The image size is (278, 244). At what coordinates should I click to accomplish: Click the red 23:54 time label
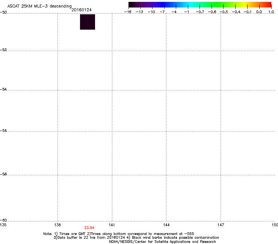(x=89, y=228)
